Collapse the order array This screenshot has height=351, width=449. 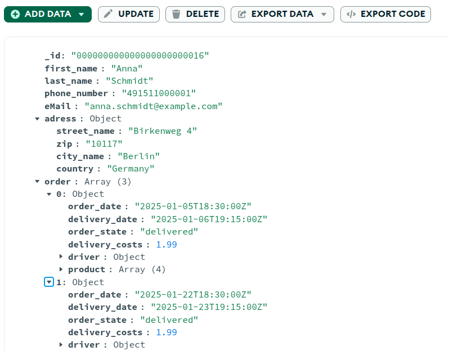click(37, 182)
